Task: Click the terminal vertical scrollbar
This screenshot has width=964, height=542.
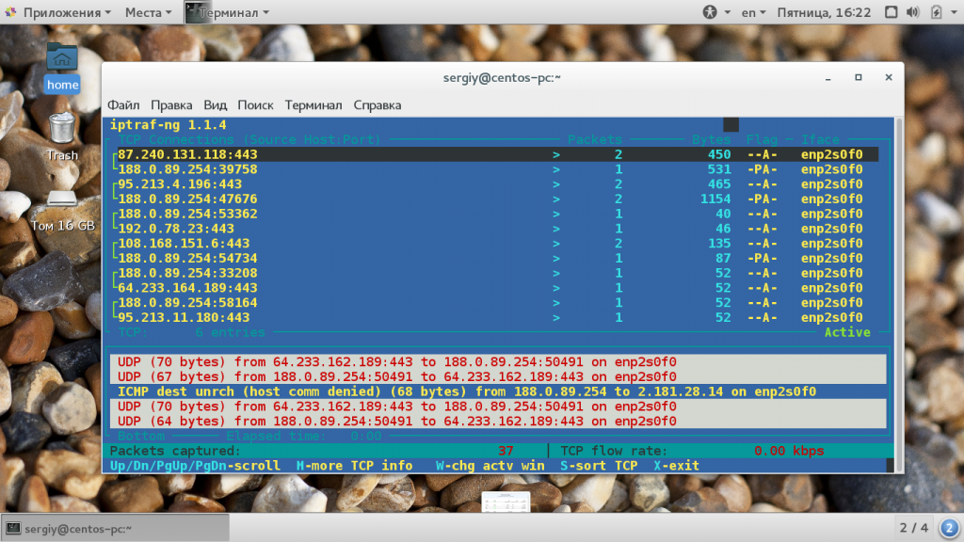Action: [x=898, y=295]
